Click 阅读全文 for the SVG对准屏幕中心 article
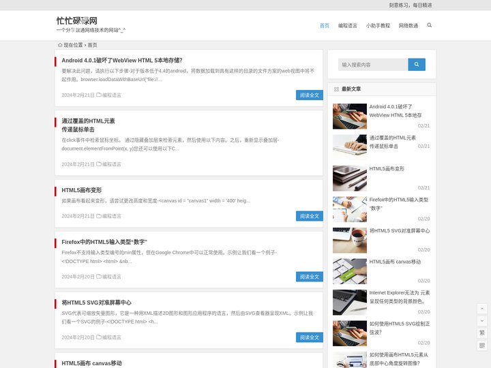 (310, 337)
